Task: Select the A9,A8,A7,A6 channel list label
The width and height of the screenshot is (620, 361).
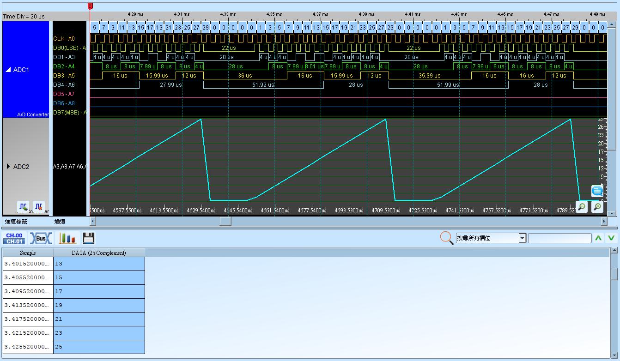Action: pos(69,167)
